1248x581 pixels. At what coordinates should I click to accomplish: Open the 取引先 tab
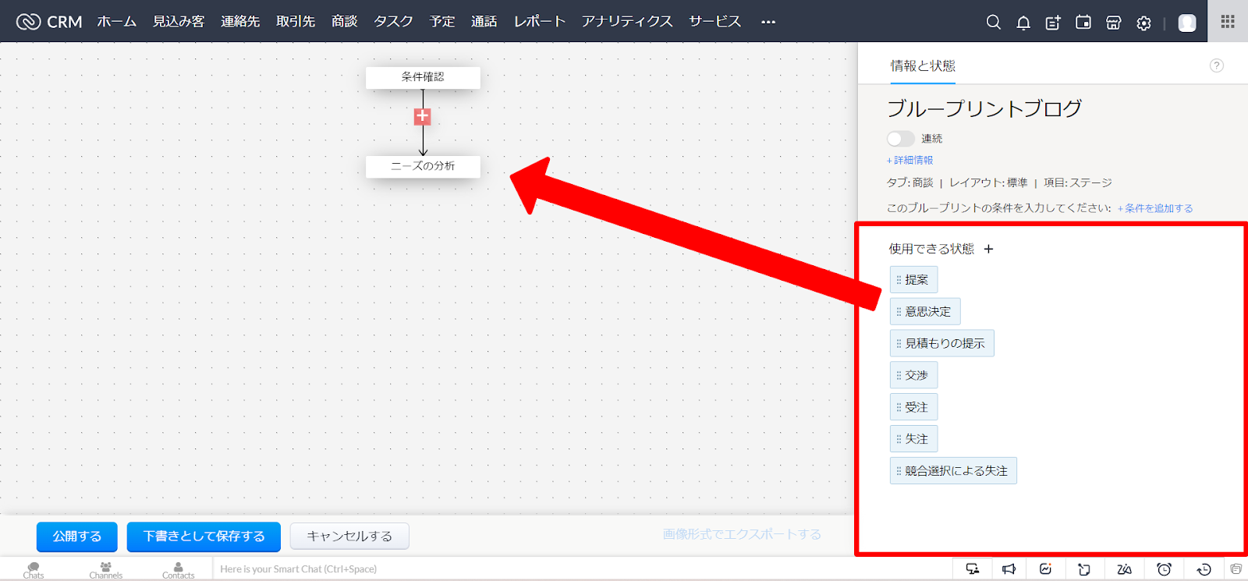pos(296,22)
